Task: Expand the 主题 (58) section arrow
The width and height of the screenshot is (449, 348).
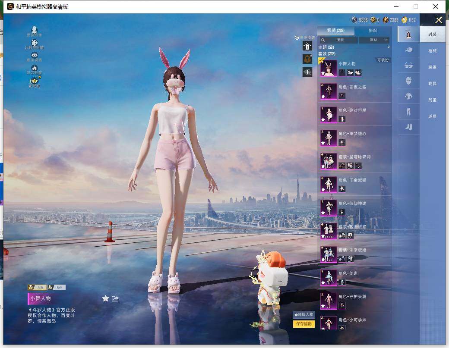Action: click(389, 47)
